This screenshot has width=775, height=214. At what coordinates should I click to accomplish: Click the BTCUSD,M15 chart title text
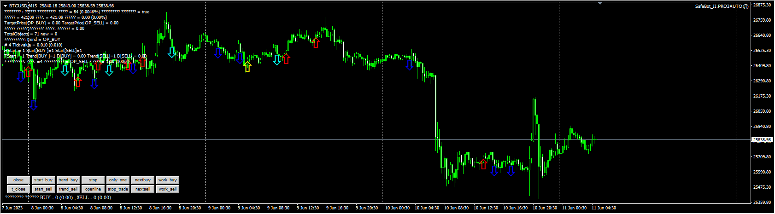(23, 6)
